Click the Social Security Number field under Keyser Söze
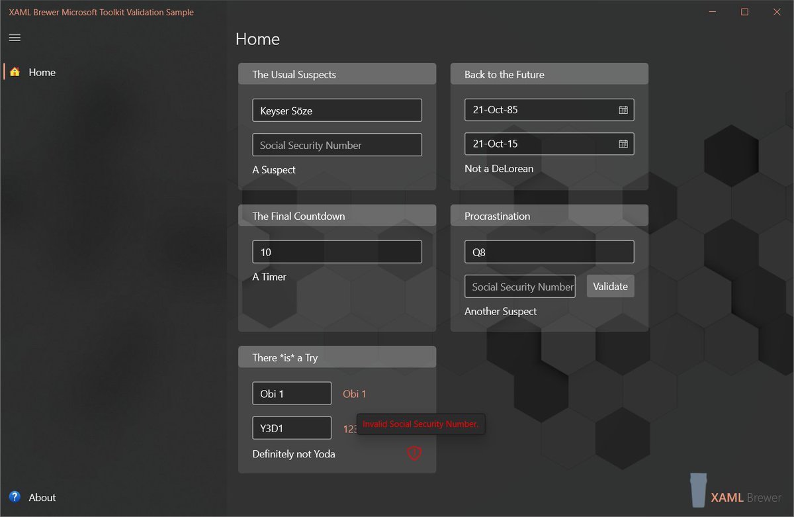 (x=337, y=144)
